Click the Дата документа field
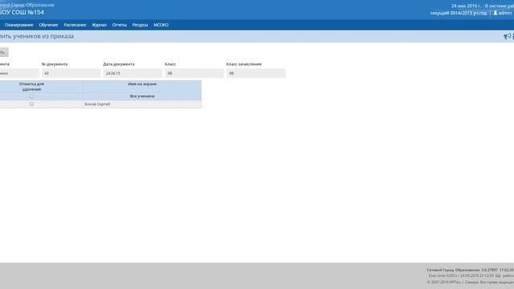The image size is (514, 289). point(133,73)
